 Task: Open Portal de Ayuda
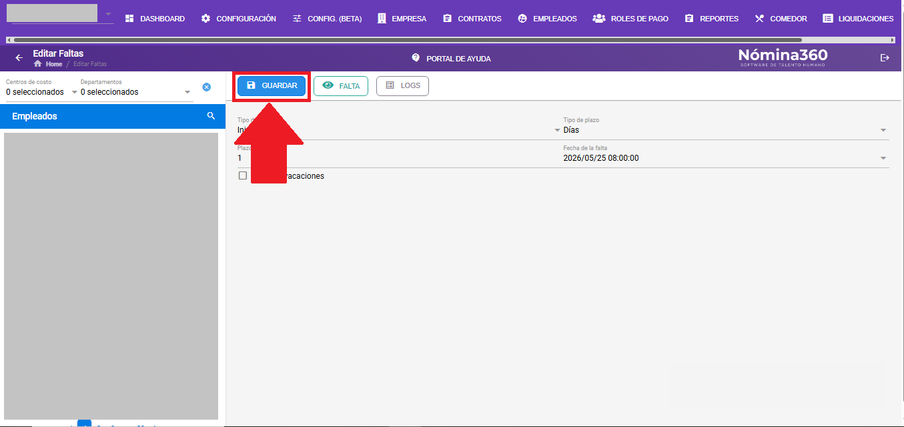click(x=452, y=58)
